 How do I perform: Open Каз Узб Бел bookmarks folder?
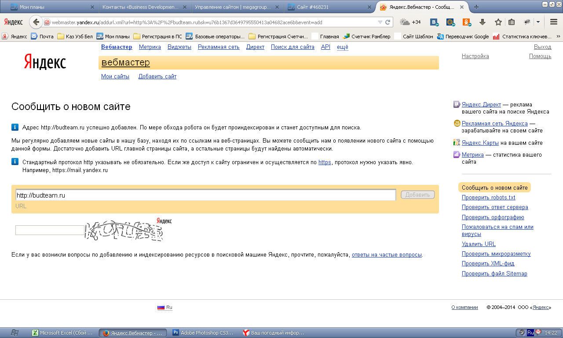pos(76,37)
